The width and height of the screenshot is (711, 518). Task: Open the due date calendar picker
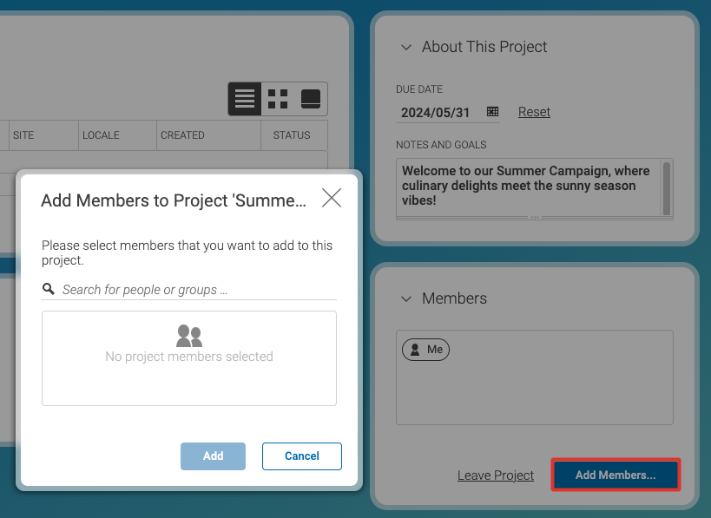point(492,112)
